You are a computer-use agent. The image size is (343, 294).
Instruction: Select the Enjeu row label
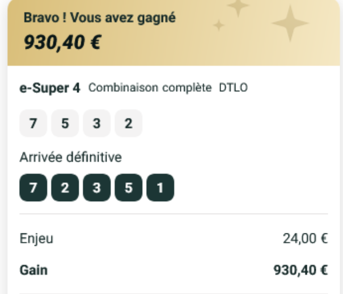coord(37,239)
